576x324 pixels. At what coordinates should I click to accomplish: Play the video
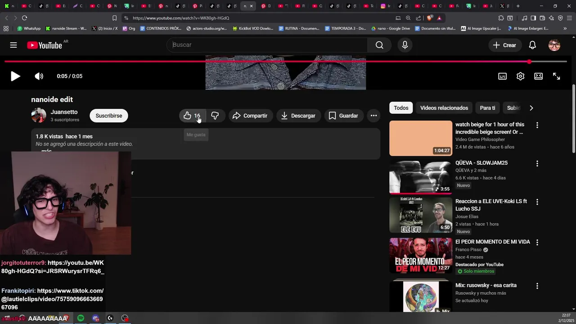15,76
